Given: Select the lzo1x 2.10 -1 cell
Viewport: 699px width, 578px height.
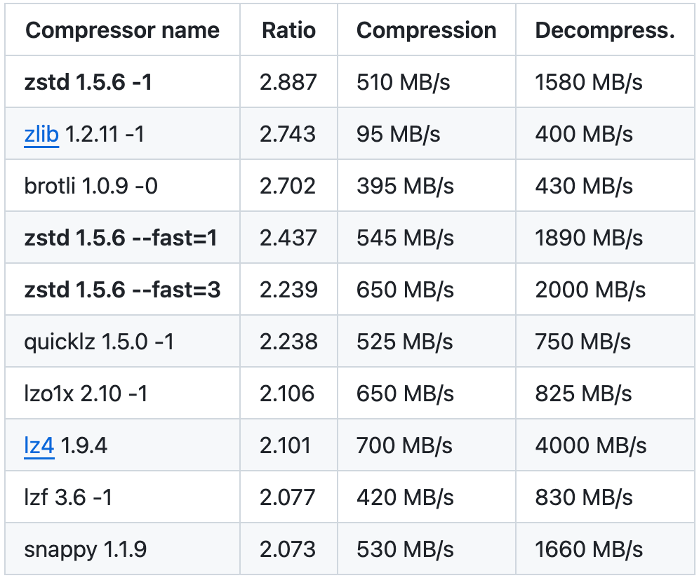Looking at the screenshot, I should (86, 394).
